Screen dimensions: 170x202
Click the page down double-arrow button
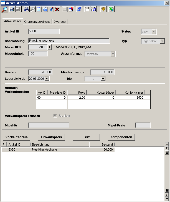coord(167,195)
